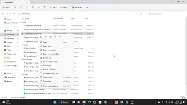Open Microsoft Edge from the taskbar
187x105 pixels.
tap(89, 102)
